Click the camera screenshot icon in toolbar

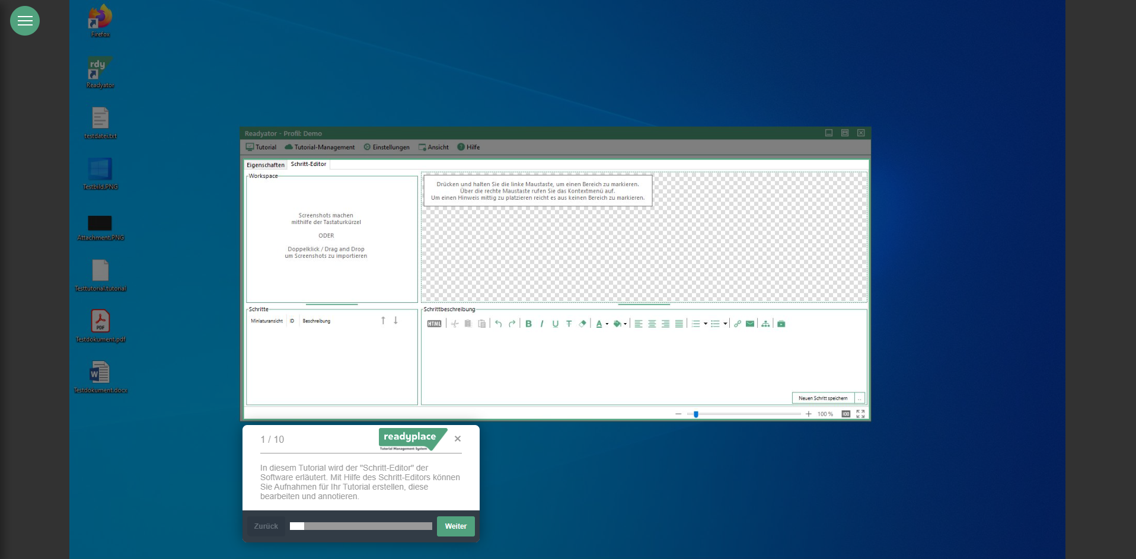point(781,324)
